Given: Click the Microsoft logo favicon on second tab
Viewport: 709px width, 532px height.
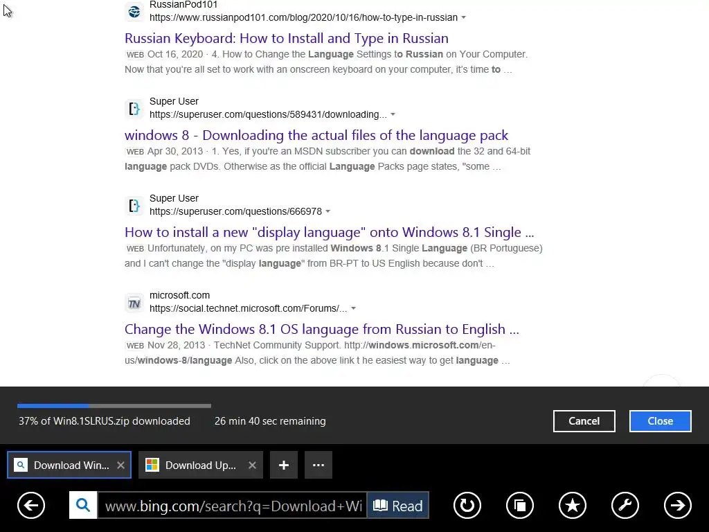Looking at the screenshot, I should (x=152, y=465).
